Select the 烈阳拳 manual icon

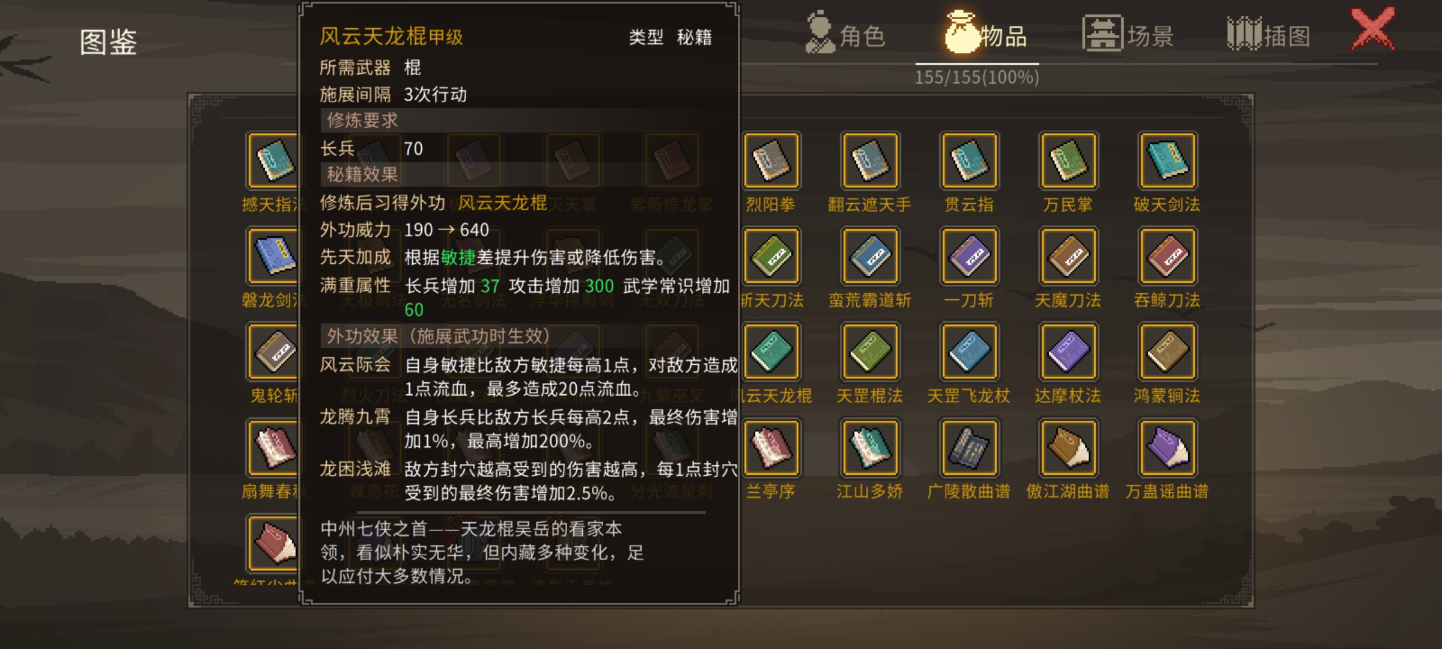point(771,160)
